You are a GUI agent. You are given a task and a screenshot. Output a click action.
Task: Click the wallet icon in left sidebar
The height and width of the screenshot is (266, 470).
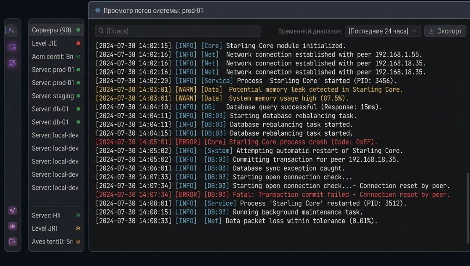[12, 47]
